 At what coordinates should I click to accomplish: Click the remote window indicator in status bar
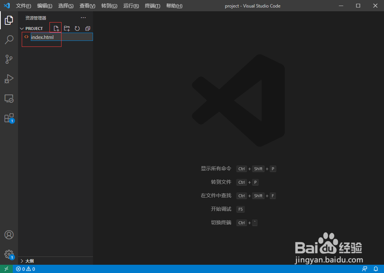pyautogui.click(x=6, y=269)
